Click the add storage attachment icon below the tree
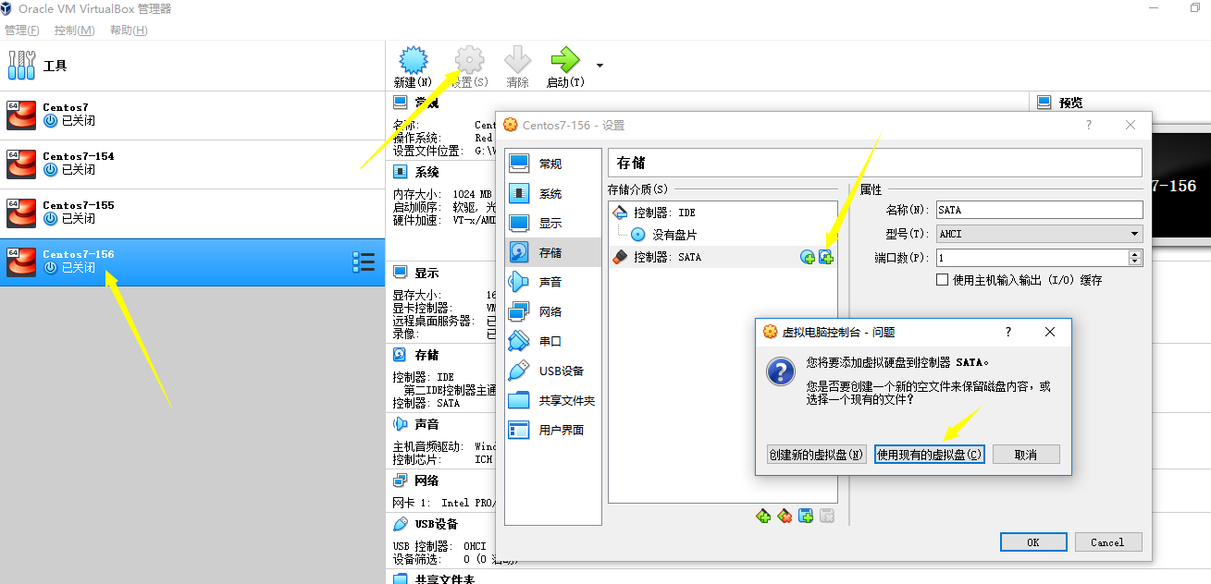The height and width of the screenshot is (584, 1211). [x=806, y=517]
